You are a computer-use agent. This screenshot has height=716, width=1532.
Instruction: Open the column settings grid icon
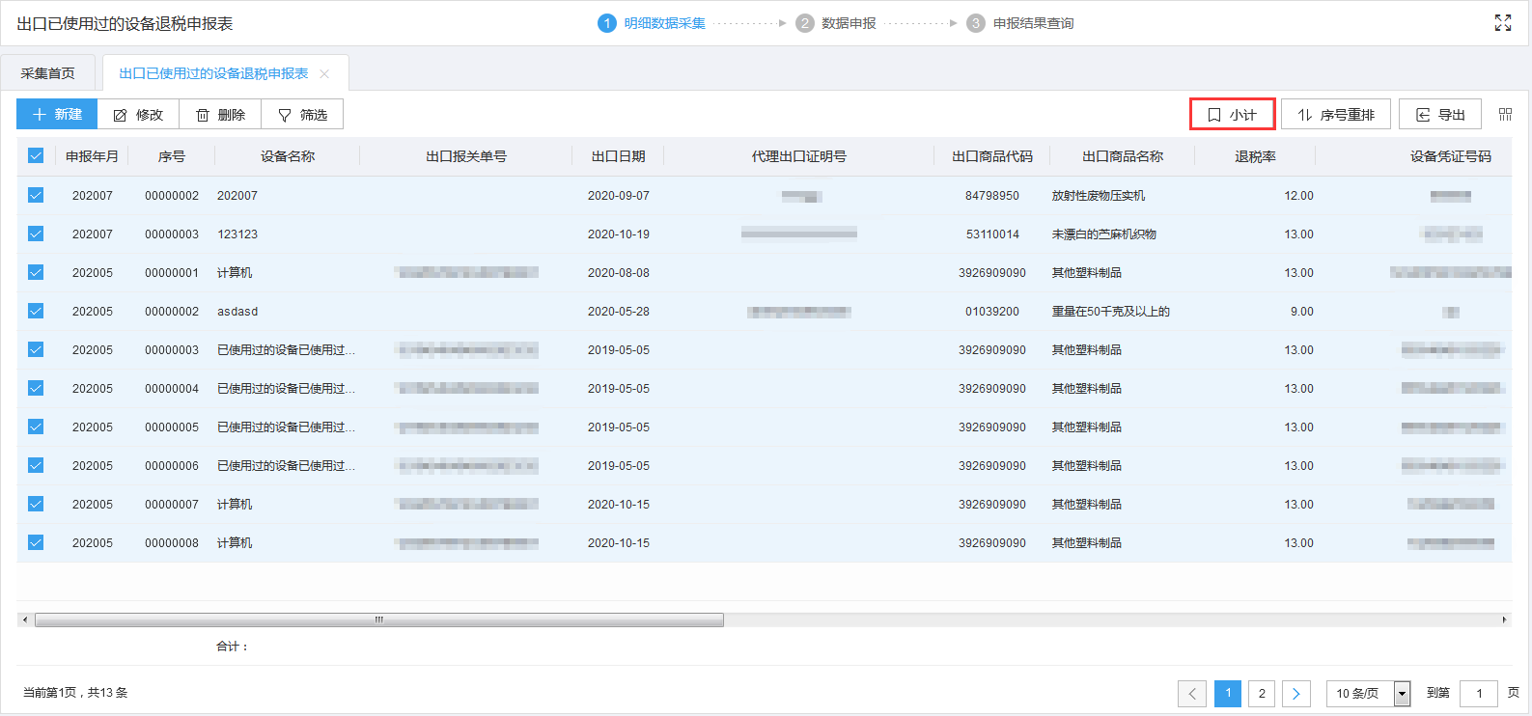[x=1505, y=115]
